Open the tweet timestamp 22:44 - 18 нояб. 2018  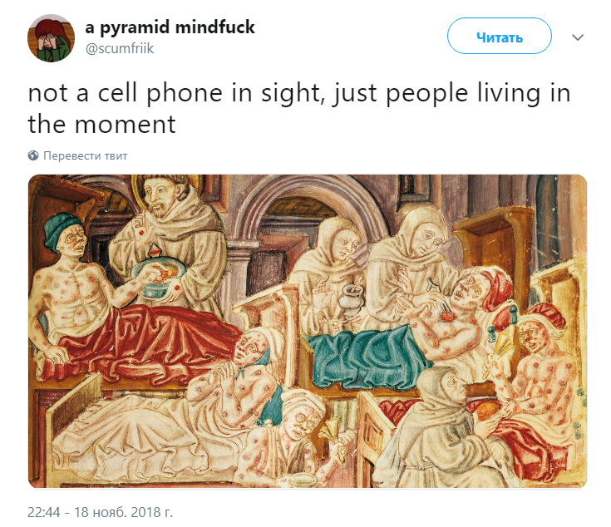[x=100, y=512]
